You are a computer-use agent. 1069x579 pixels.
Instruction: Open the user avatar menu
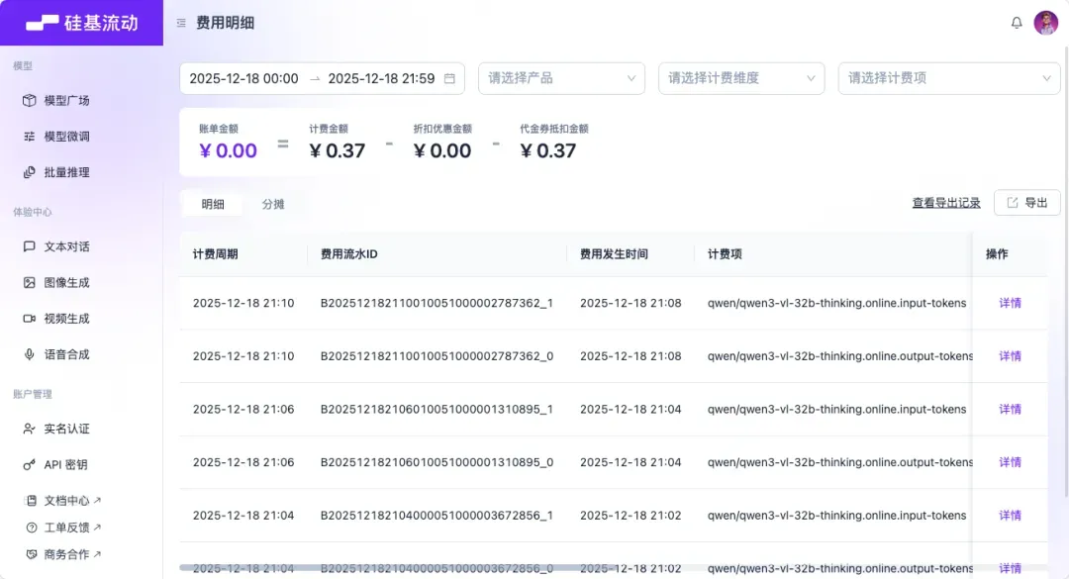[1046, 23]
